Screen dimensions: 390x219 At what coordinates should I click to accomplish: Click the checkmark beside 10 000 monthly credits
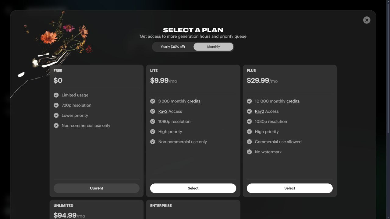[249, 101]
